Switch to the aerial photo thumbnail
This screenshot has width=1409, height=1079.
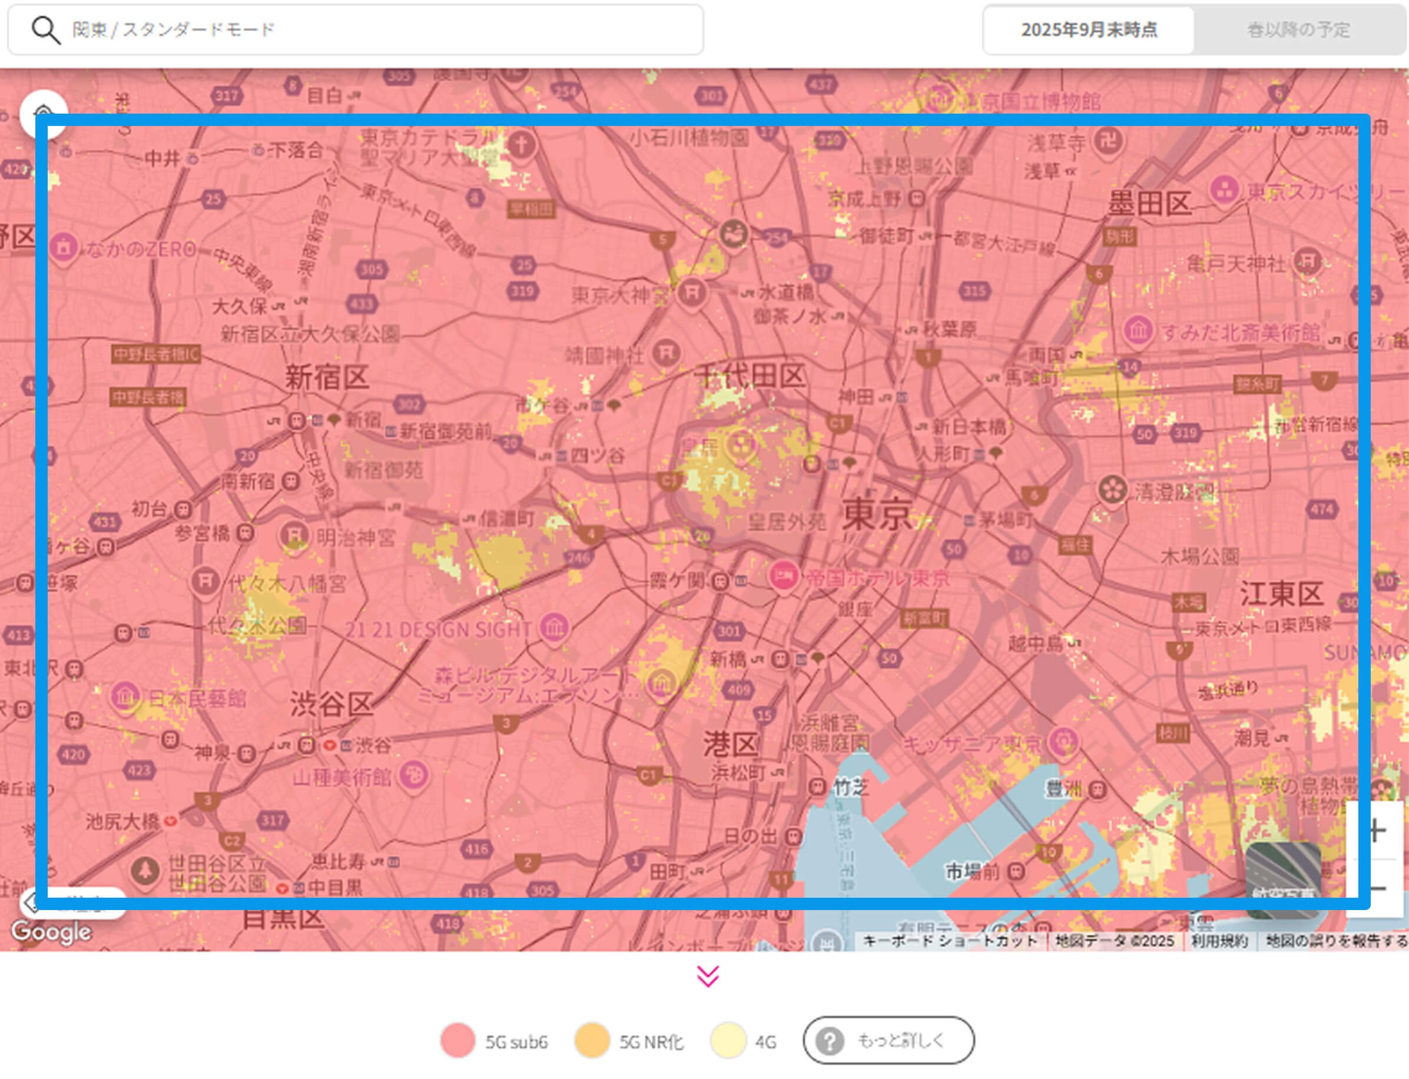[x=1282, y=877]
